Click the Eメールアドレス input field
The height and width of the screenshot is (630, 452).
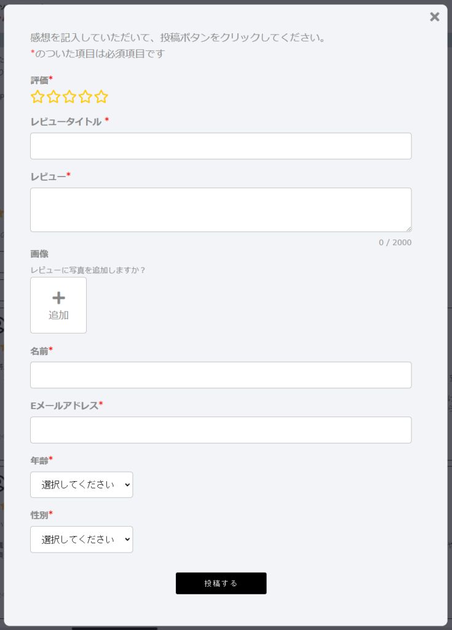221,430
